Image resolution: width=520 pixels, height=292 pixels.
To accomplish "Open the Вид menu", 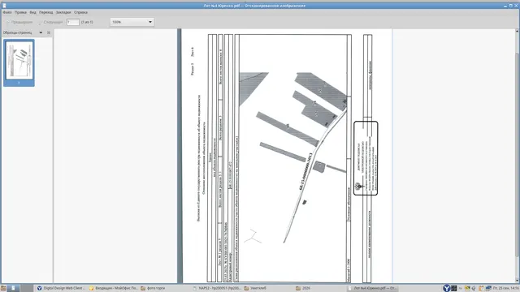I will (32, 12).
